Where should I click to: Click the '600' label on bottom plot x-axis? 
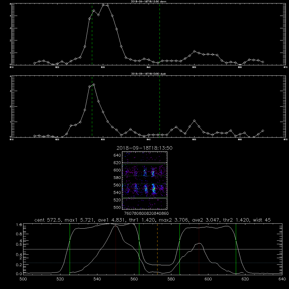(208, 279)
